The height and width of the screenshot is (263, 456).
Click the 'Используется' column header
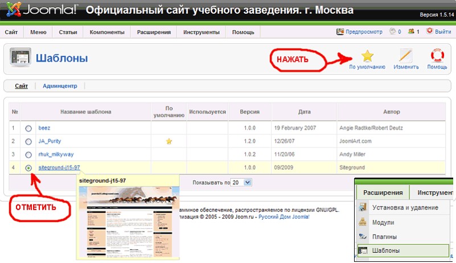207,112
